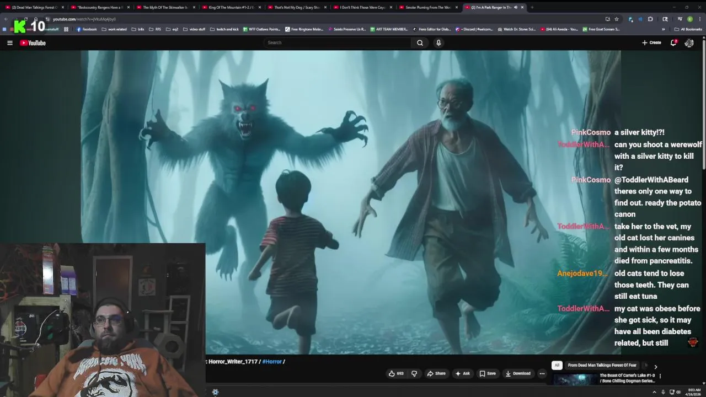Mute the active tab via speaker icon
Image resolution: width=706 pixels, height=397 pixels.
(x=515, y=7)
